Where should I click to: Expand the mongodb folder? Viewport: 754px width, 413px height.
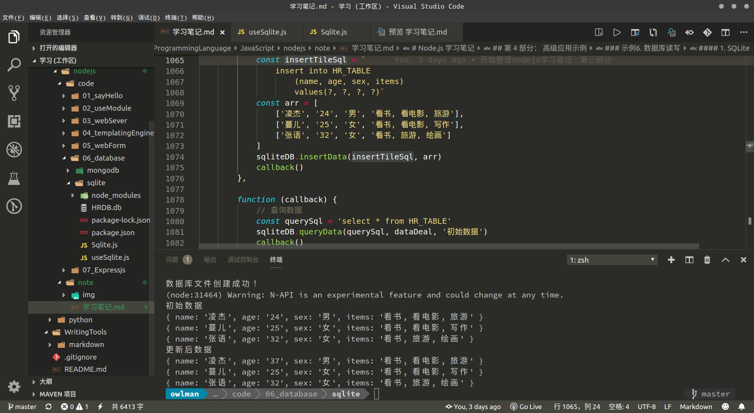pos(68,170)
